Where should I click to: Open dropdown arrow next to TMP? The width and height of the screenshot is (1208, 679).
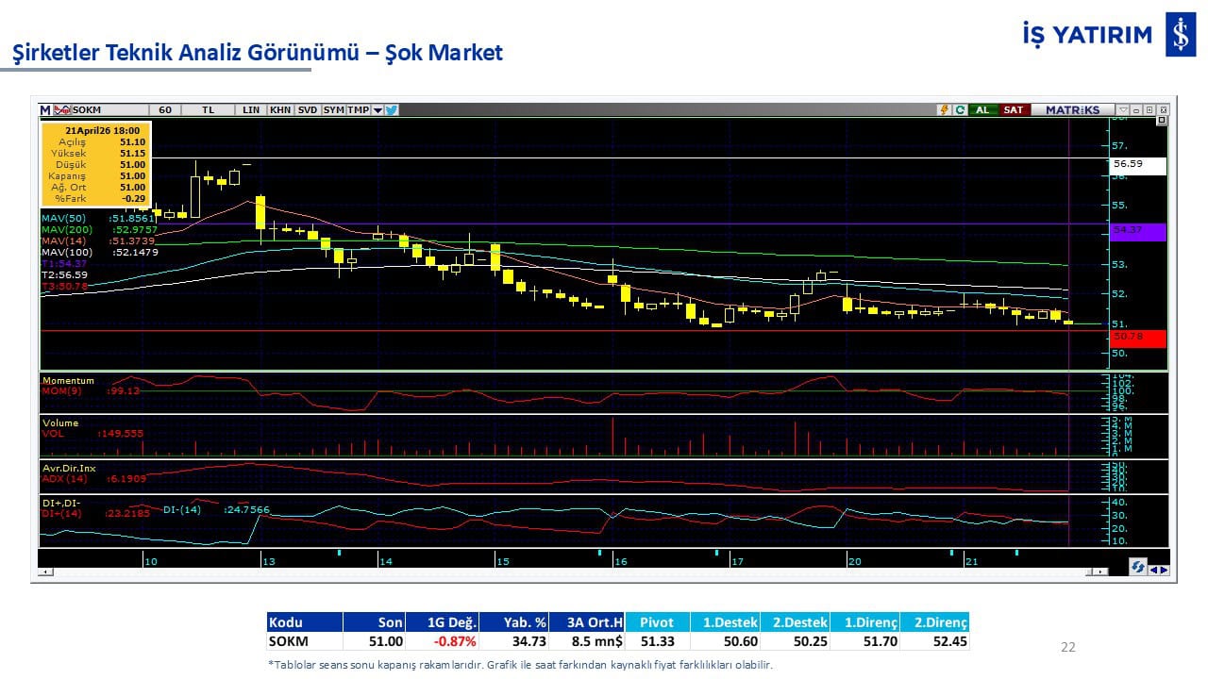[377, 110]
